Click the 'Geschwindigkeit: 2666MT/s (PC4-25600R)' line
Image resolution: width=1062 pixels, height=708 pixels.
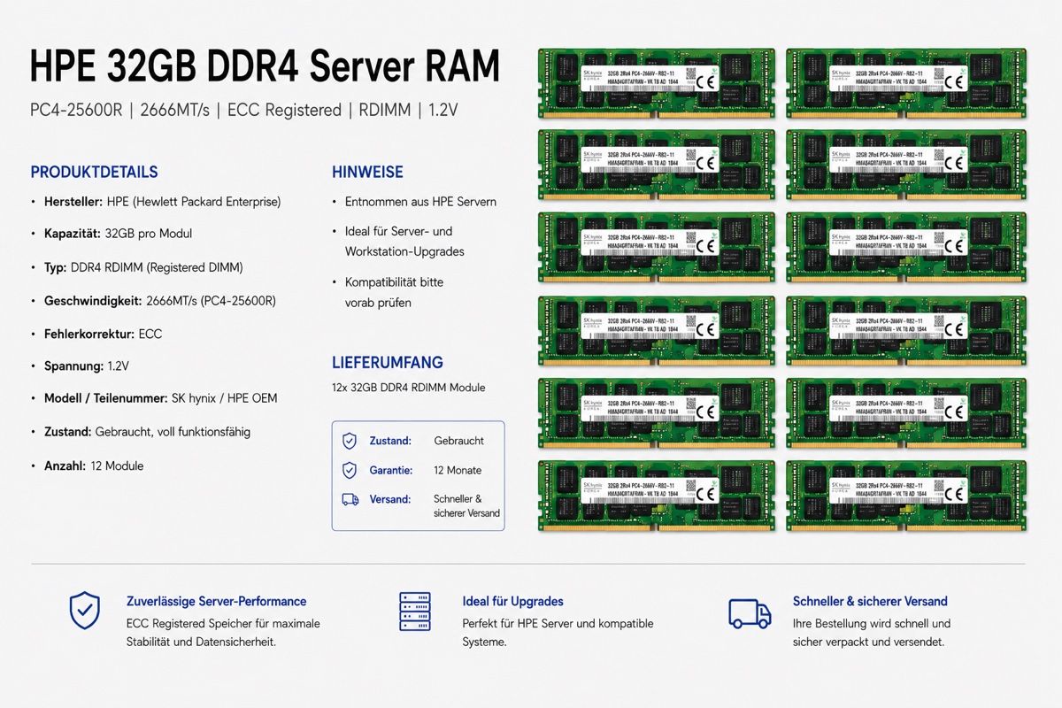pos(160,301)
